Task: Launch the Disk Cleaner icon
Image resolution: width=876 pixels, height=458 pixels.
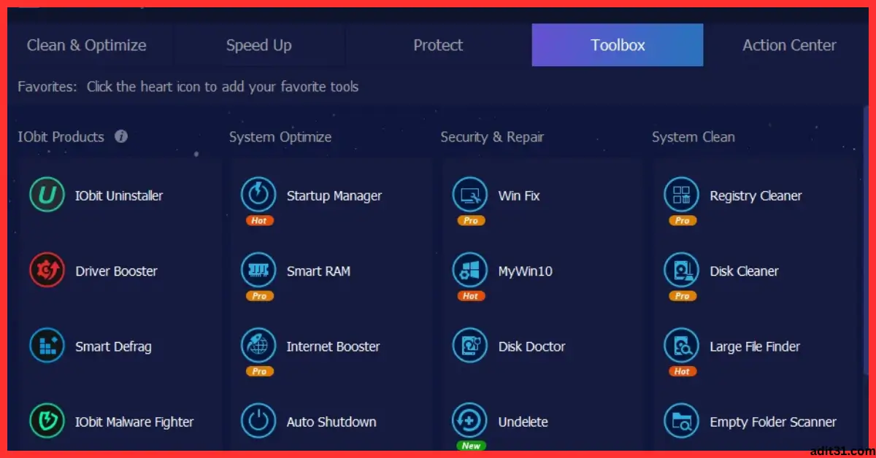Action: click(x=681, y=270)
